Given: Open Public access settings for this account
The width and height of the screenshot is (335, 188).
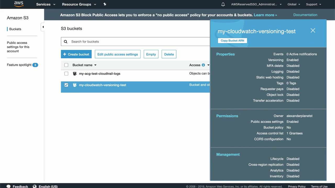Looking at the screenshot, I should [18, 47].
